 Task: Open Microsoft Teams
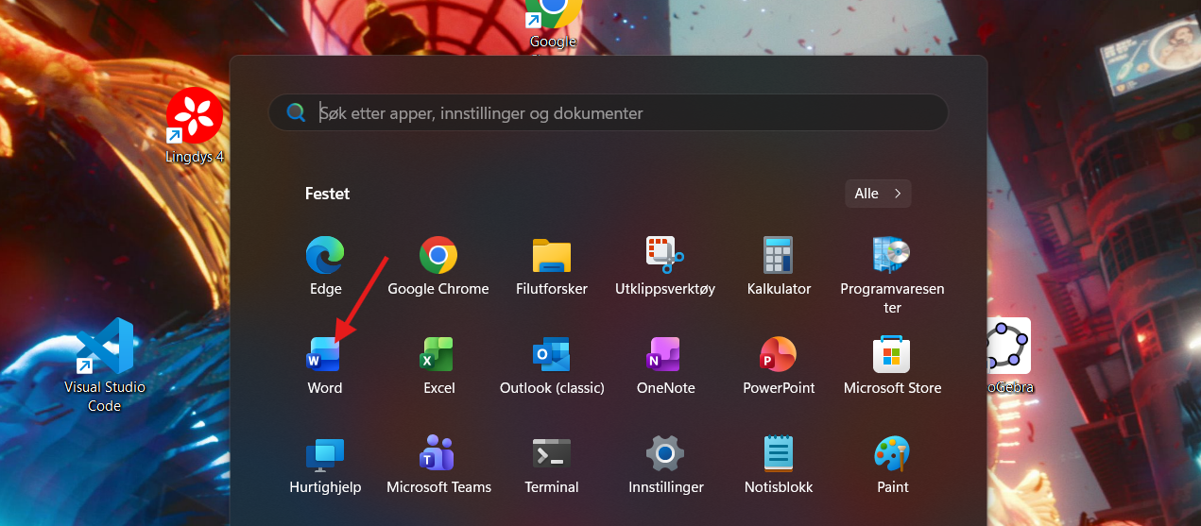tap(438, 454)
